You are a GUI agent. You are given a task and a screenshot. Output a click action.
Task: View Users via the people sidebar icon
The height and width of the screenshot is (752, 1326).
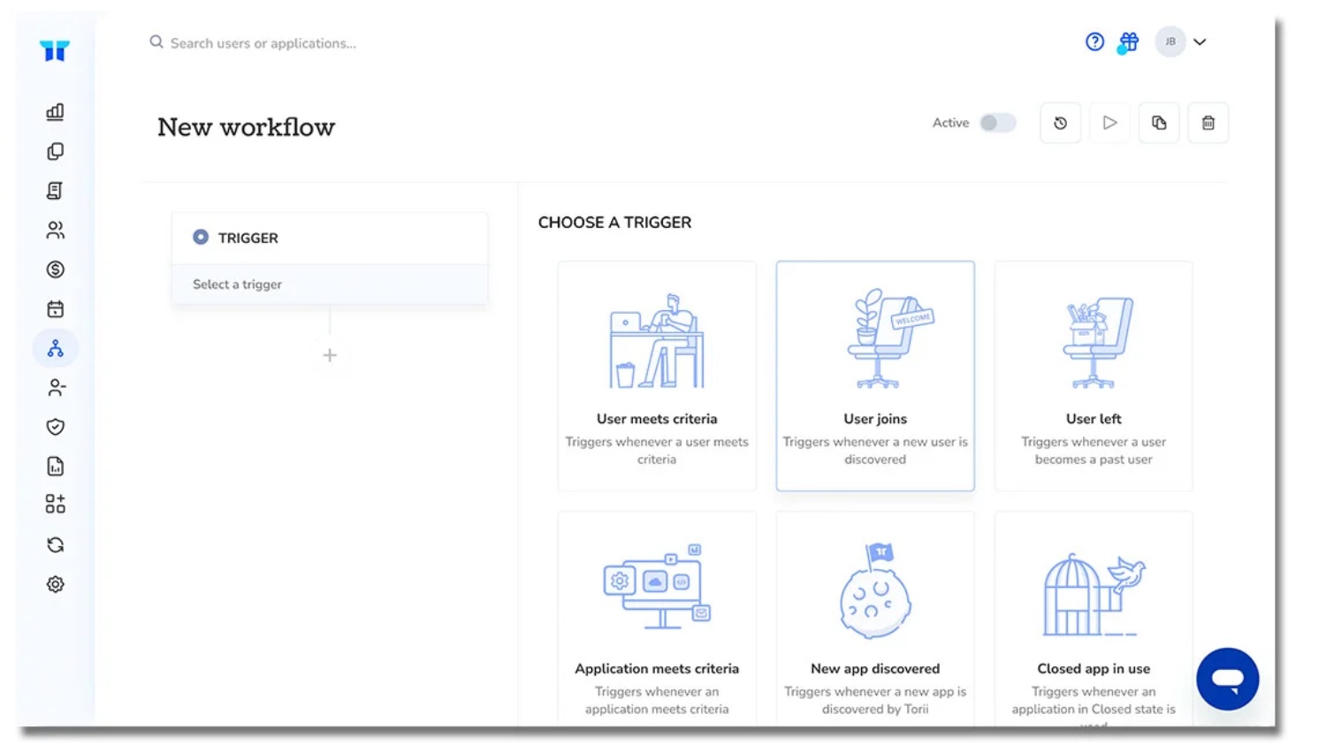[55, 230]
